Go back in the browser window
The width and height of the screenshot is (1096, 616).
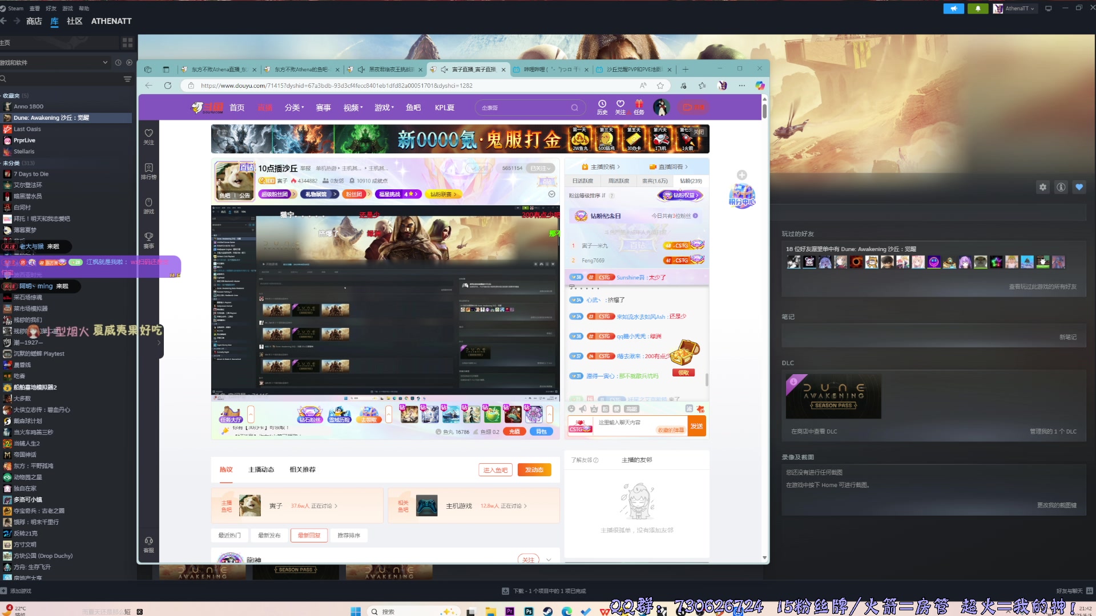click(x=148, y=86)
